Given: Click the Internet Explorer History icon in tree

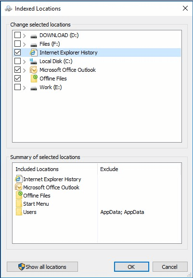Looking at the screenshot, I should pos(34,53).
